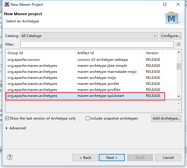
Task: Click RELEASE version of maven-archetype-portlet
Action: pyautogui.click(x=153, y=84)
